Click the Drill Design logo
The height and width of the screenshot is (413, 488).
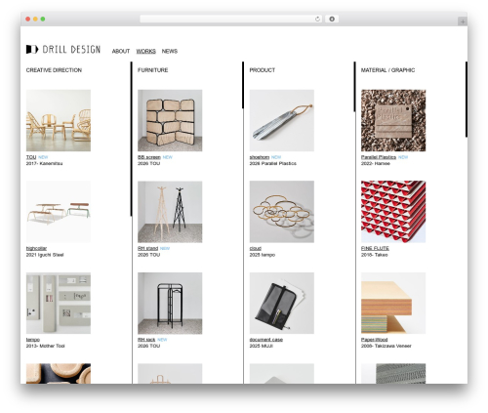63,50
